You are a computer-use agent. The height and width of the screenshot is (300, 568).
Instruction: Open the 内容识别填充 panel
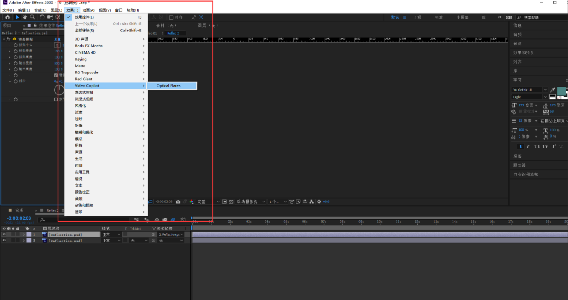[526, 174]
